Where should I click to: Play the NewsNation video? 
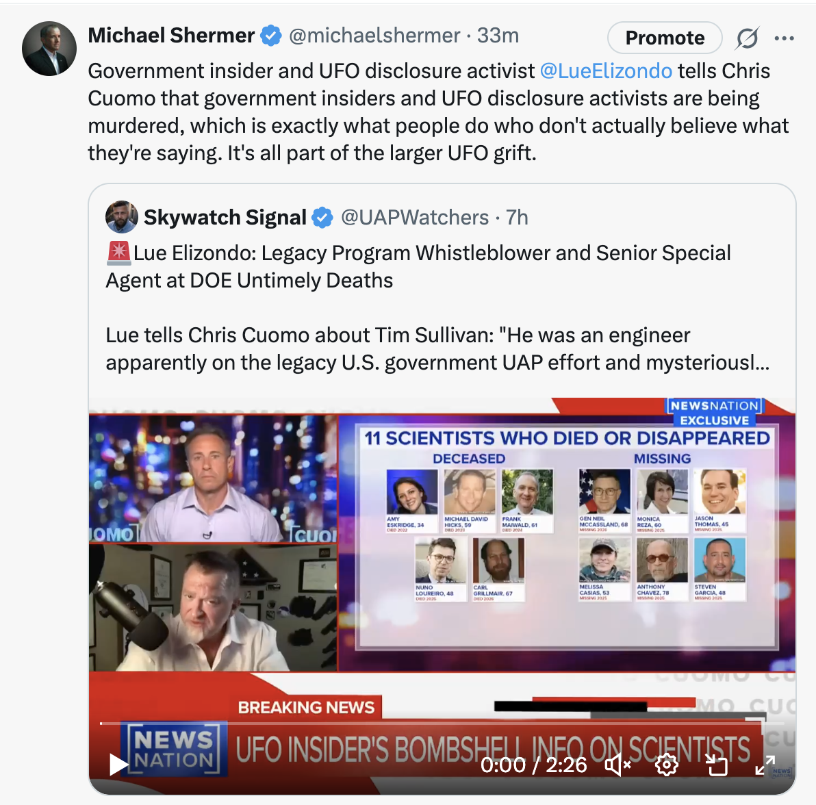click(x=118, y=765)
